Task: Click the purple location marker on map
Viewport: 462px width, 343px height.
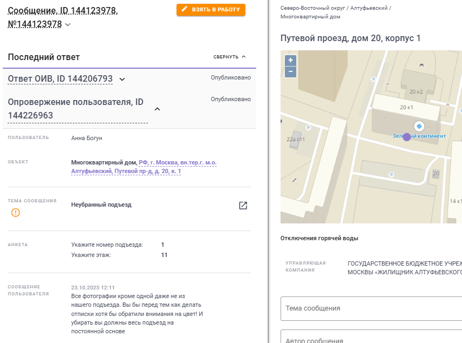Action: coord(407,136)
